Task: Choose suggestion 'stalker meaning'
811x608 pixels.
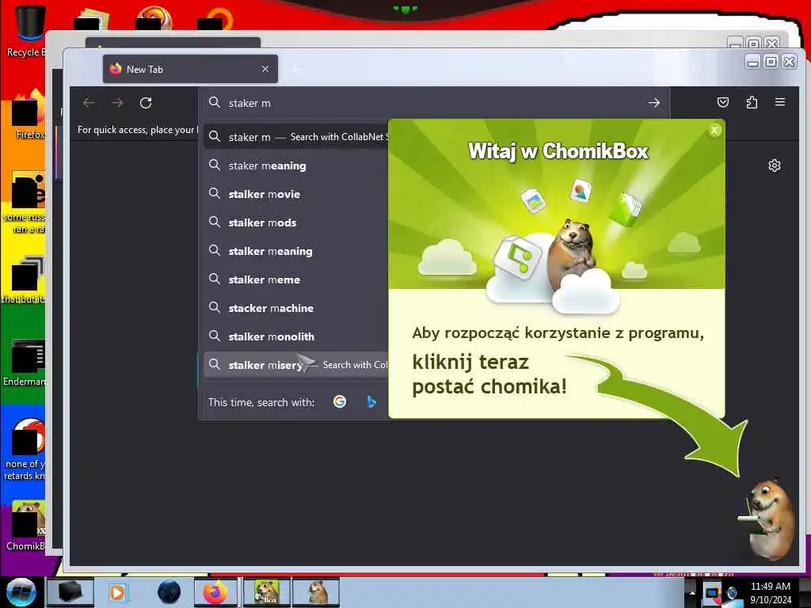Action: click(x=296, y=251)
